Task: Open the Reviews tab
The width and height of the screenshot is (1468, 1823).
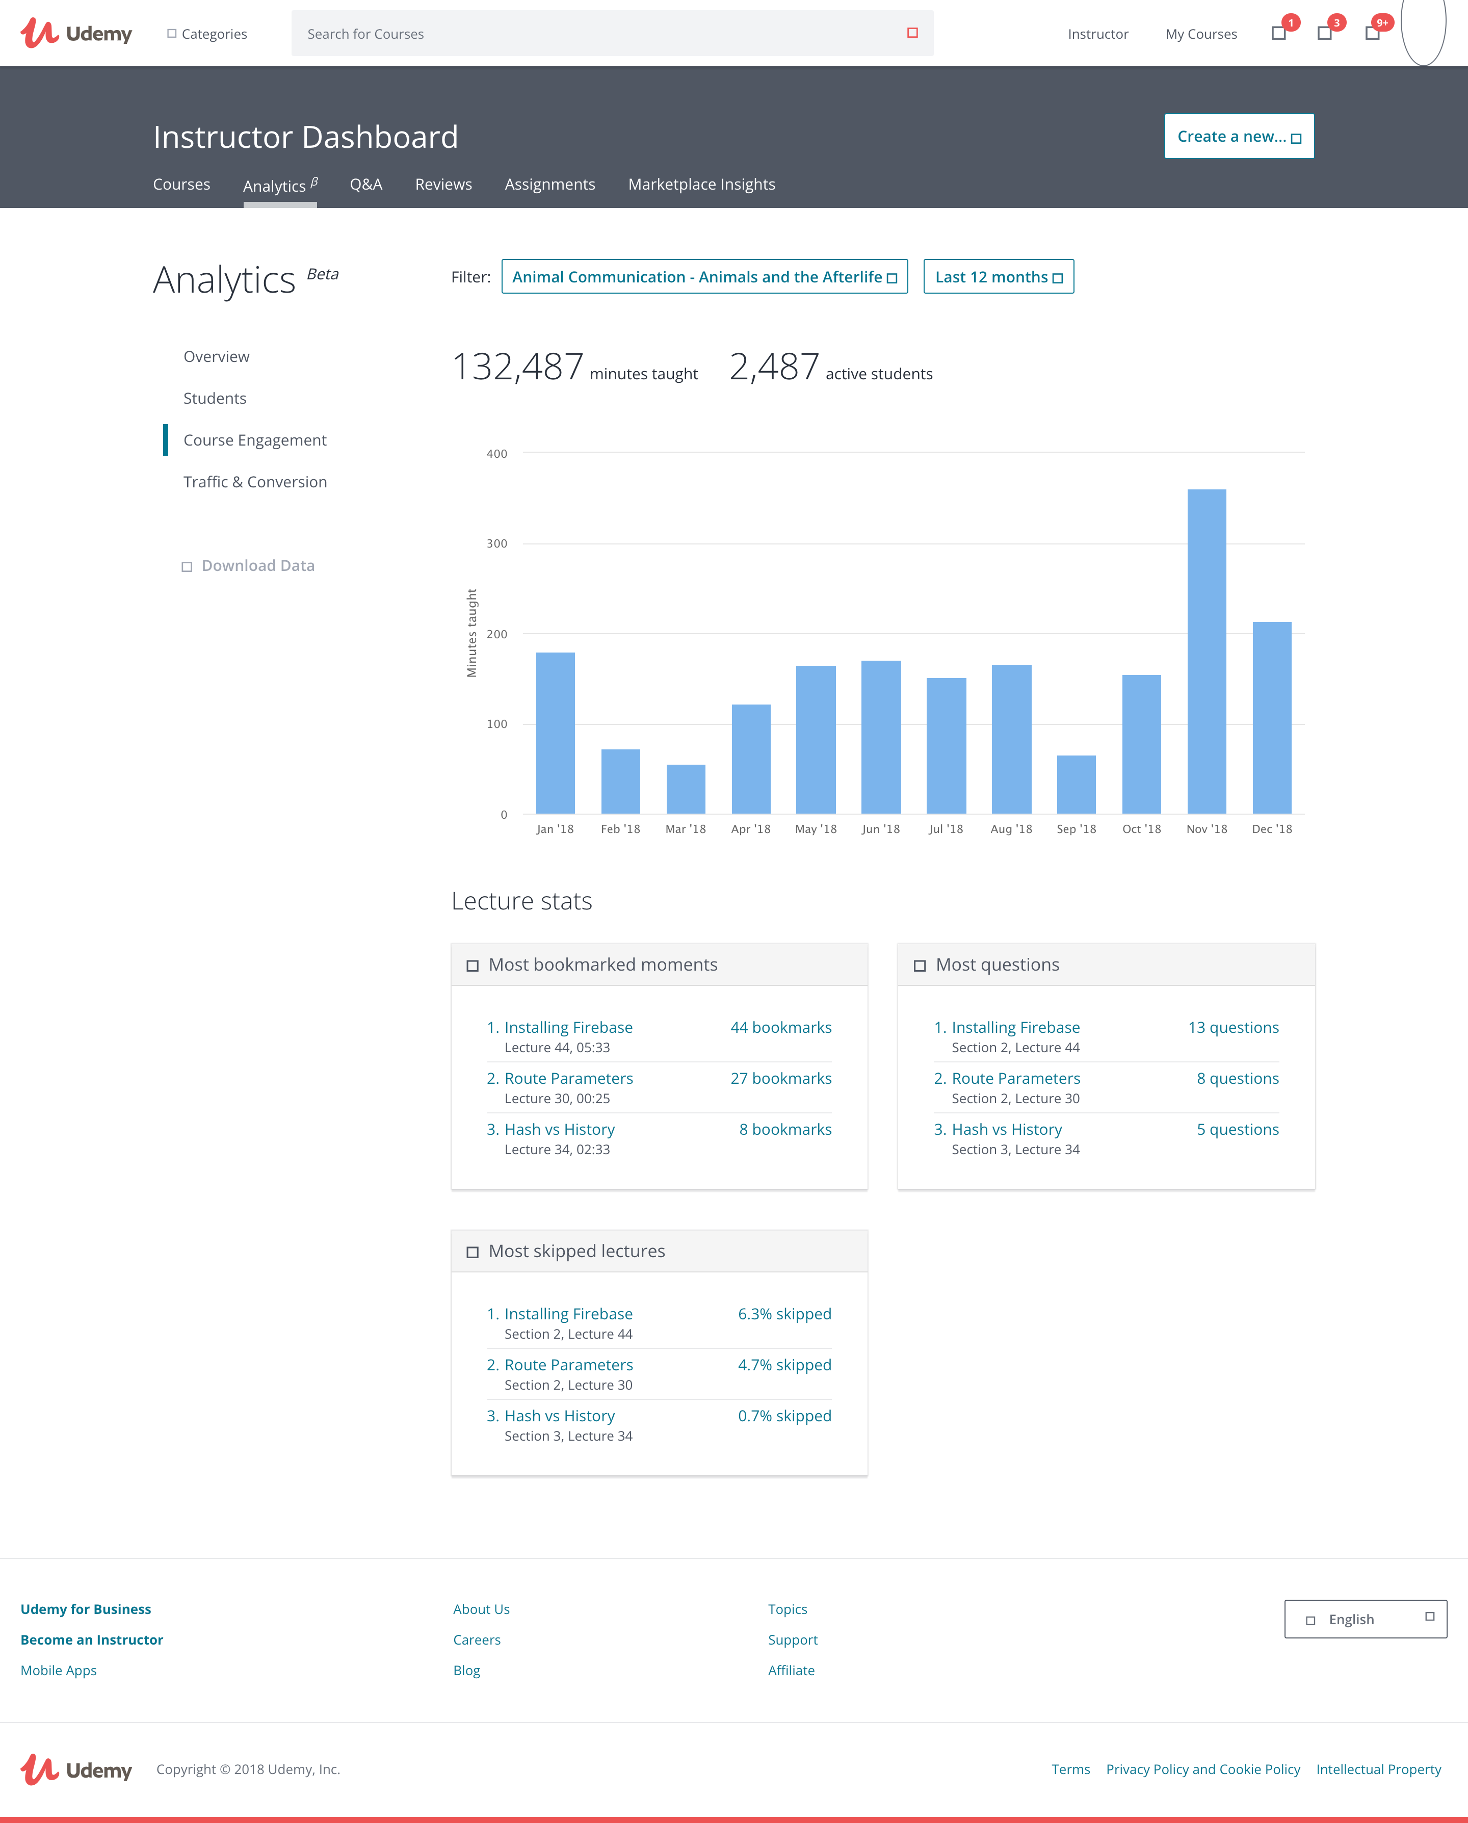Action: (444, 185)
